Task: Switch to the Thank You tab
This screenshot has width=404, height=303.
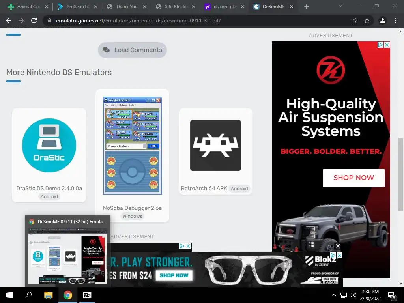Action: point(126,7)
